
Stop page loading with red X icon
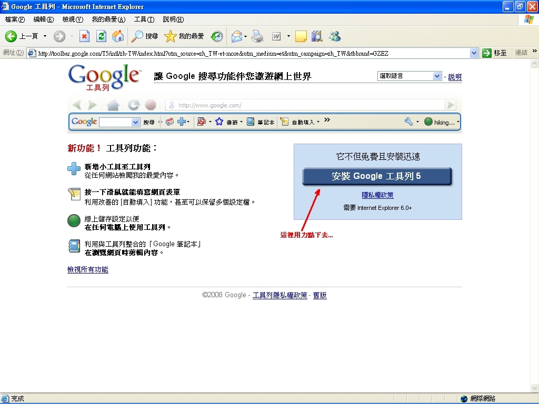coord(84,36)
